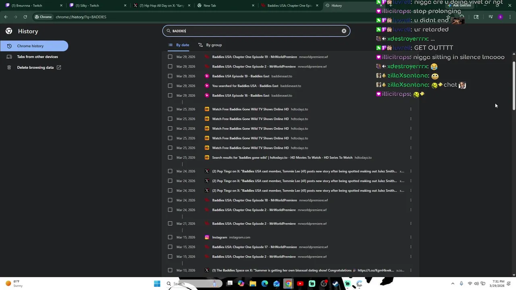
Task: Click the history search field containing BADDIES
Action: 256,31
